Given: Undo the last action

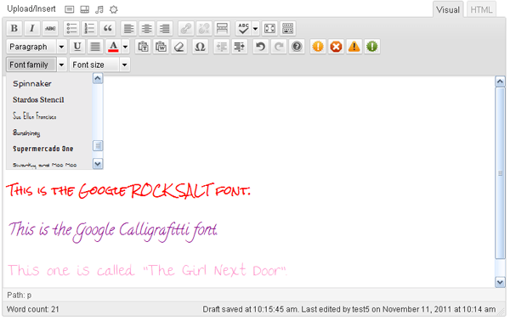Looking at the screenshot, I should 261,47.
